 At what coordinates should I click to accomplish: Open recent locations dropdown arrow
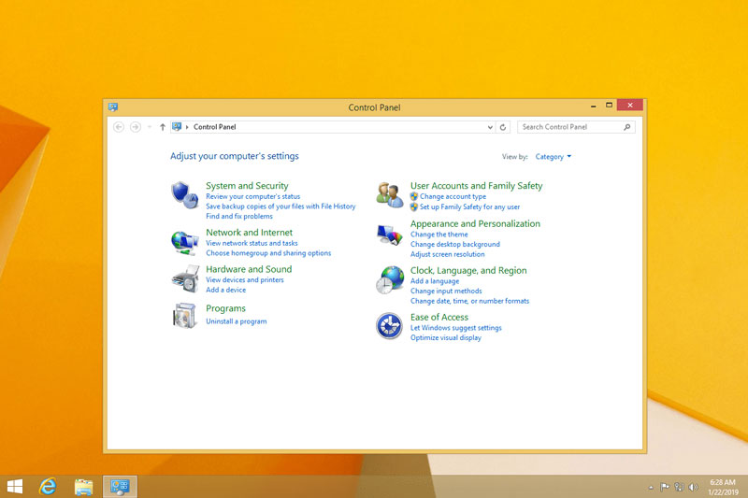(x=150, y=127)
